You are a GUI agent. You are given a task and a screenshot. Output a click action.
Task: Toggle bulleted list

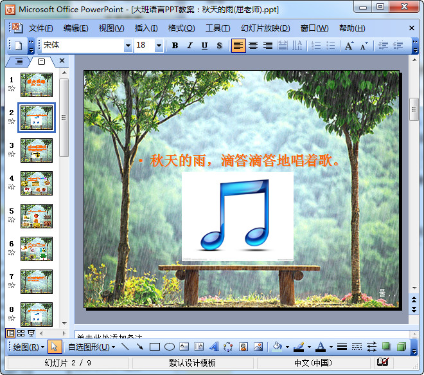[x=330, y=46]
